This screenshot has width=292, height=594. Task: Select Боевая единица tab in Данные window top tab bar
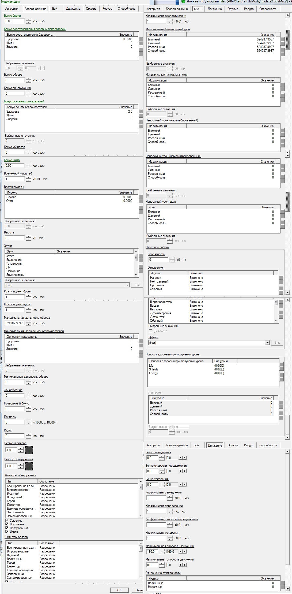pyautogui.click(x=177, y=9)
